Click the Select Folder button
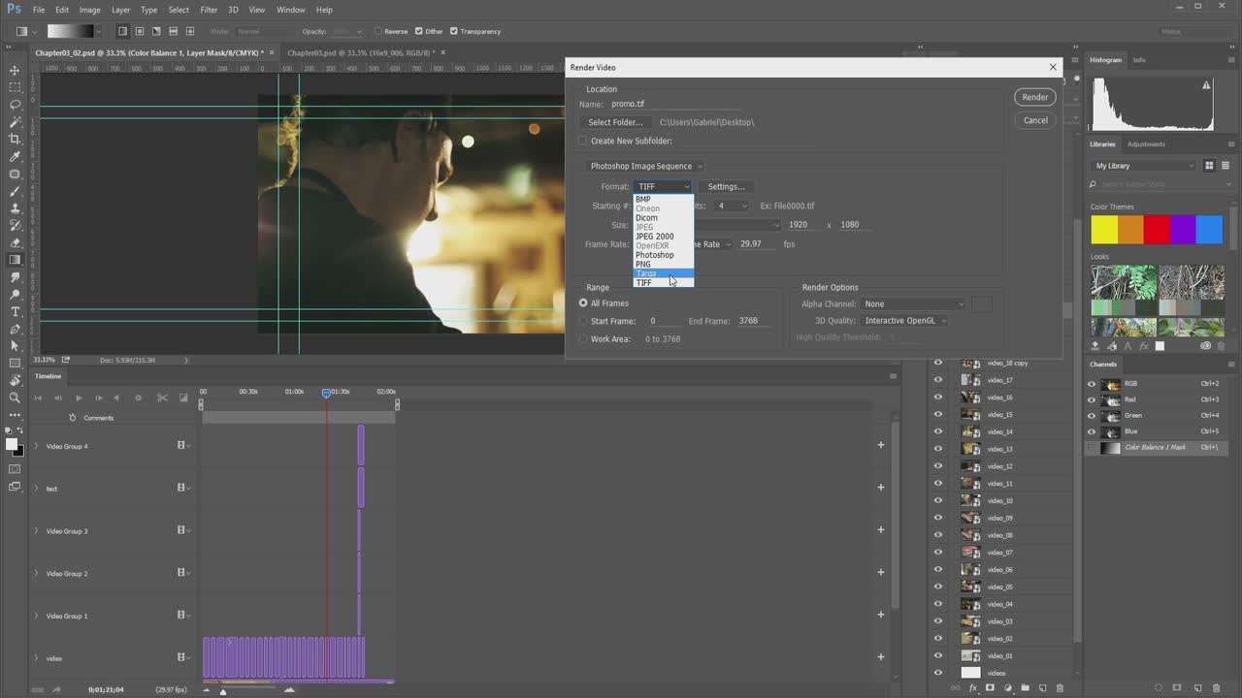The width and height of the screenshot is (1242, 698). (x=615, y=122)
